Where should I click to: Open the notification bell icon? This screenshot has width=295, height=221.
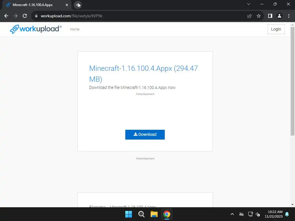coord(287,214)
